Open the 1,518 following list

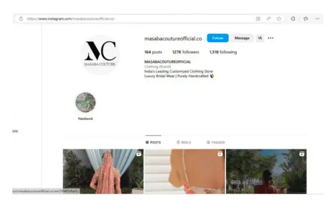click(223, 52)
